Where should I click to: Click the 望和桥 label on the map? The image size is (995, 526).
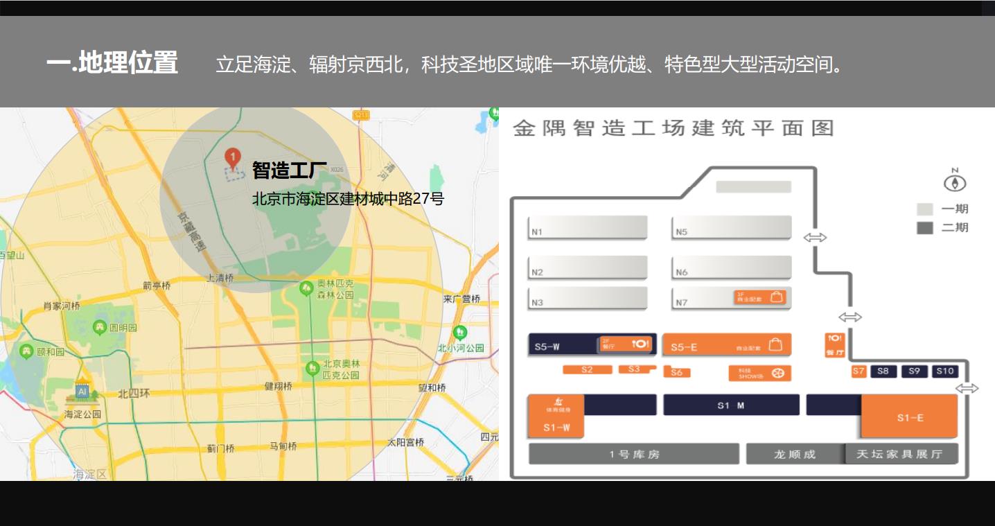(432, 387)
